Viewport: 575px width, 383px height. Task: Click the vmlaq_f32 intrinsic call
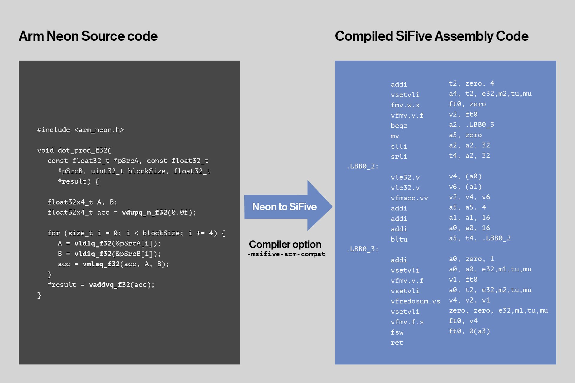pos(101,264)
